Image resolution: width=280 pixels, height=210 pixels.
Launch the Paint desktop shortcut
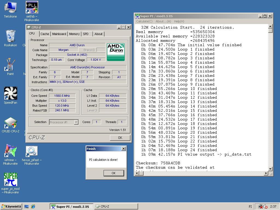(10, 65)
